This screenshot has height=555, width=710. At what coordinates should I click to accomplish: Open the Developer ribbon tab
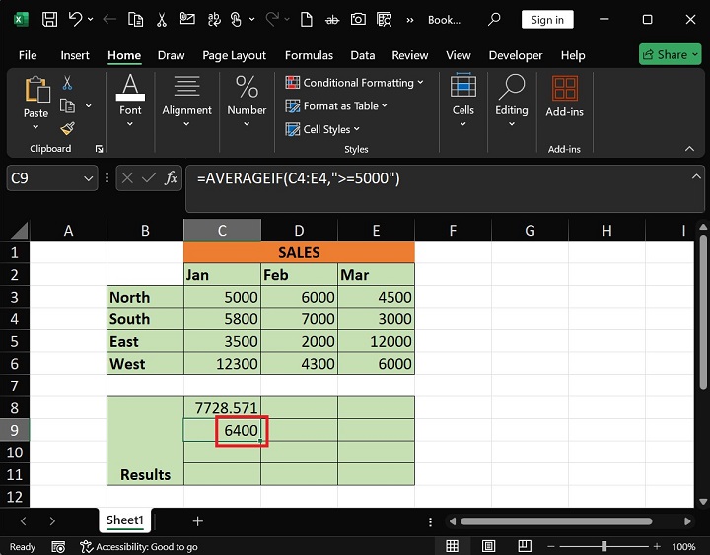pos(516,55)
